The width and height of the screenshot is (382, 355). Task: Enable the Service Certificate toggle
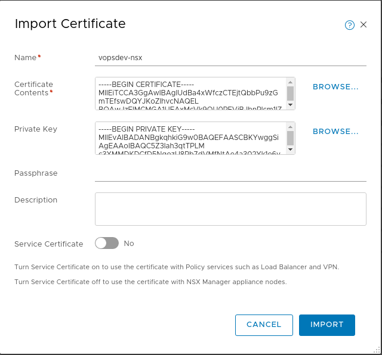pos(107,244)
